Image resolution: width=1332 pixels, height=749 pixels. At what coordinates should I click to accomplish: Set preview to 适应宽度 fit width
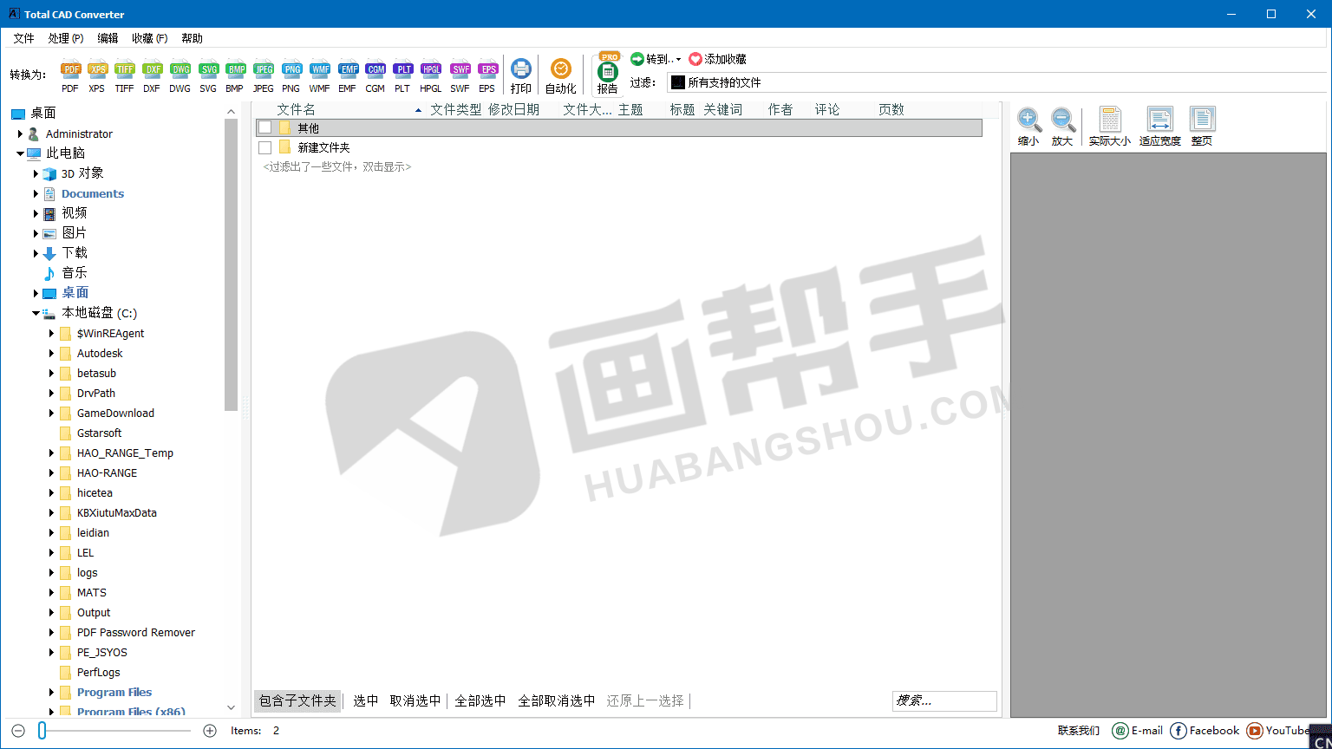point(1160,127)
